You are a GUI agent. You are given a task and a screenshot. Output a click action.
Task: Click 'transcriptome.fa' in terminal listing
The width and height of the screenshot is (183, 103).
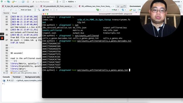[x=121, y=20]
